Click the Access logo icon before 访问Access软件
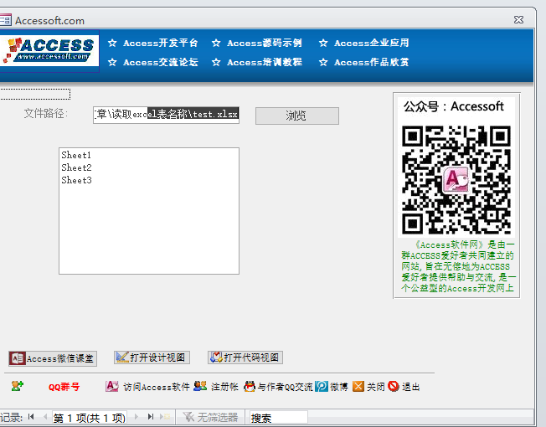 [111, 386]
